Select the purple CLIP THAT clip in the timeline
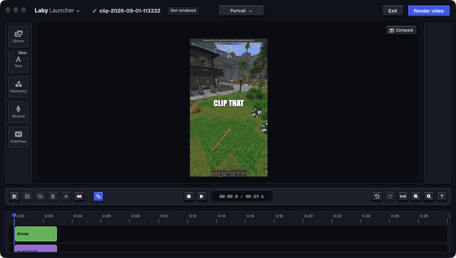Image resolution: width=456 pixels, height=258 pixels. (x=36, y=248)
